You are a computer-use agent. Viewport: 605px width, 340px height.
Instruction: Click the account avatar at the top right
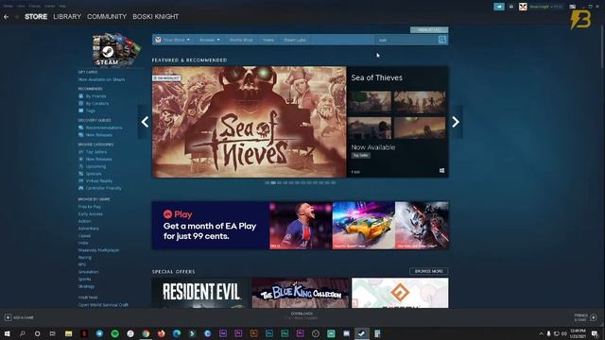[523, 7]
